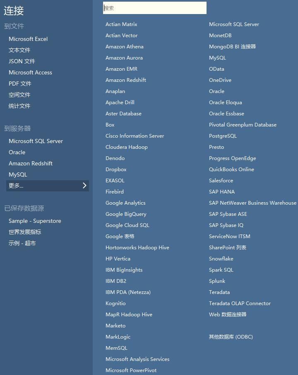Select Microsoft Access file connection
Viewport: 298px width, 375px height.
tap(30, 72)
